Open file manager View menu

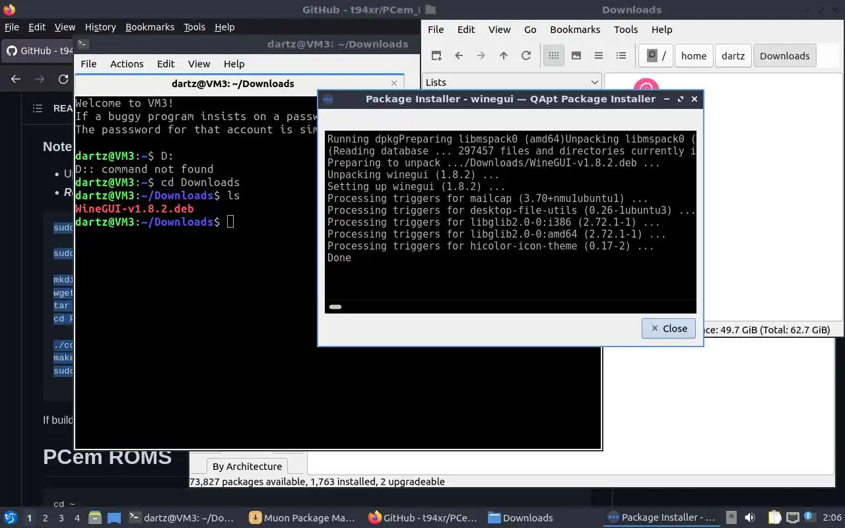coord(499,29)
